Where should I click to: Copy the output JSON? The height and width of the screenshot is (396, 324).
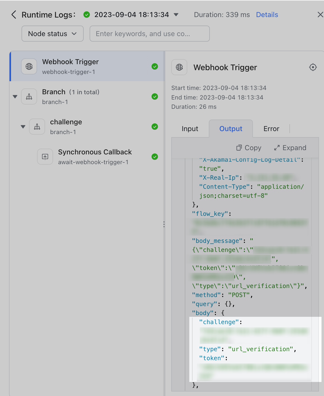pos(249,148)
